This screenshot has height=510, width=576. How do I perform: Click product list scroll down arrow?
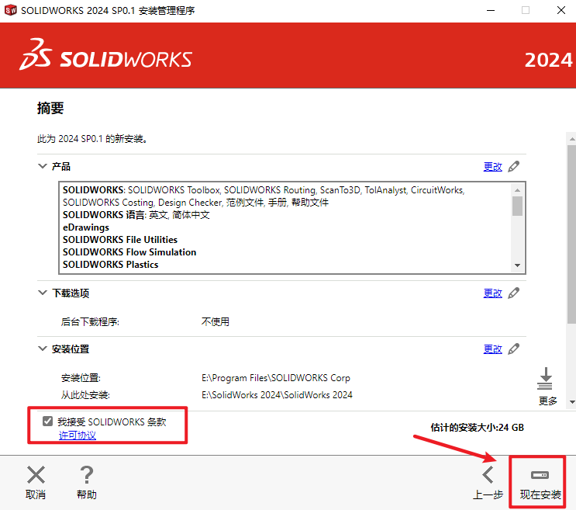tap(517, 265)
